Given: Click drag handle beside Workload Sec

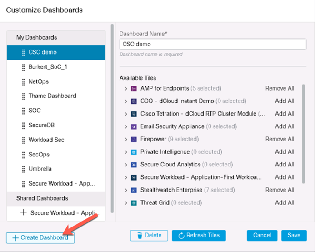Looking at the screenshot, I should click(x=24, y=140).
